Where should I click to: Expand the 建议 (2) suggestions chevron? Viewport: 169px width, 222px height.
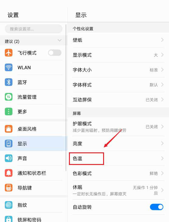click(x=59, y=40)
